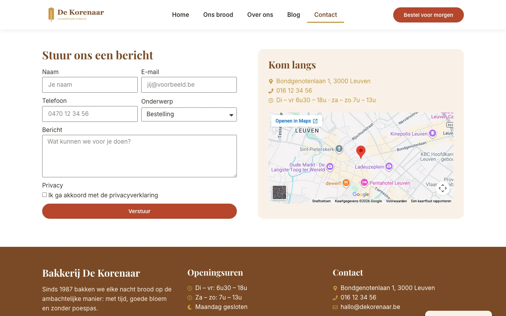Image resolution: width=506 pixels, height=316 pixels.
Task: Click the Voorwaarden map link
Action: [396, 201]
